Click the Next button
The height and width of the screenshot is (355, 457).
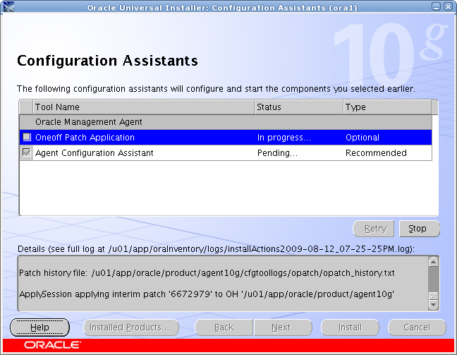click(283, 327)
